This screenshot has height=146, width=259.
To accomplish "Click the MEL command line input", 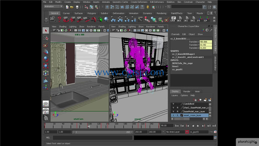I will pyautogui.click(x=93, y=138).
